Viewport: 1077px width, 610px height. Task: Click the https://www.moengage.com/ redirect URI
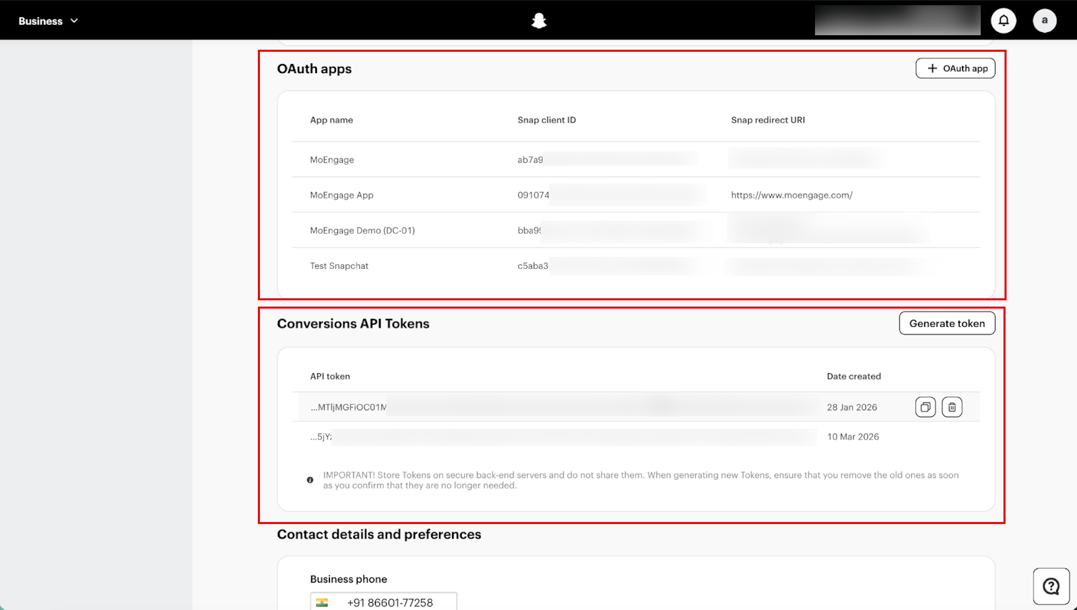792,195
